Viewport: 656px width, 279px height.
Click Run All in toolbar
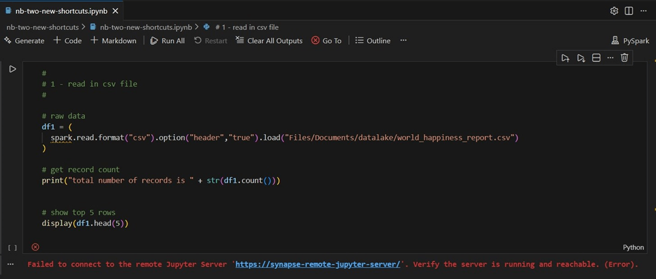[167, 41]
